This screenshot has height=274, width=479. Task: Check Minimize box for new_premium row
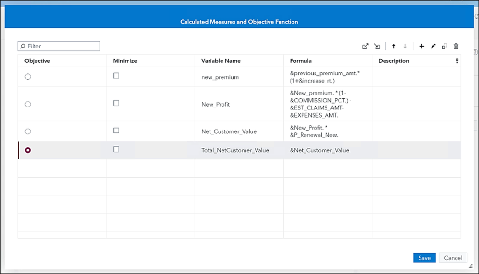116,76
